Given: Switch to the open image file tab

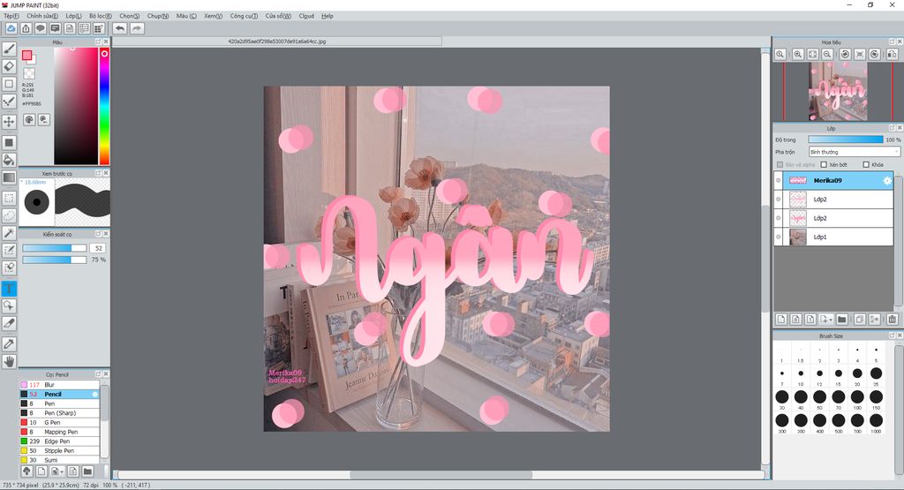Looking at the screenshot, I should click(x=276, y=41).
